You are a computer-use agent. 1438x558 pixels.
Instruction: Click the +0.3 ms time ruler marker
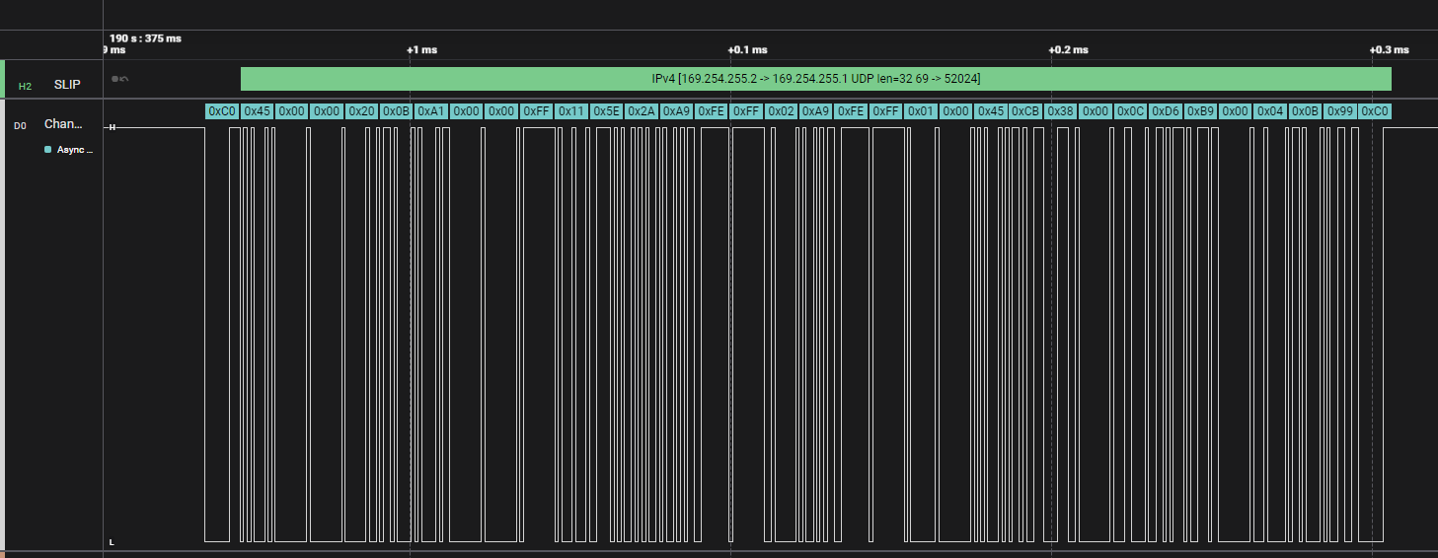tap(1389, 50)
